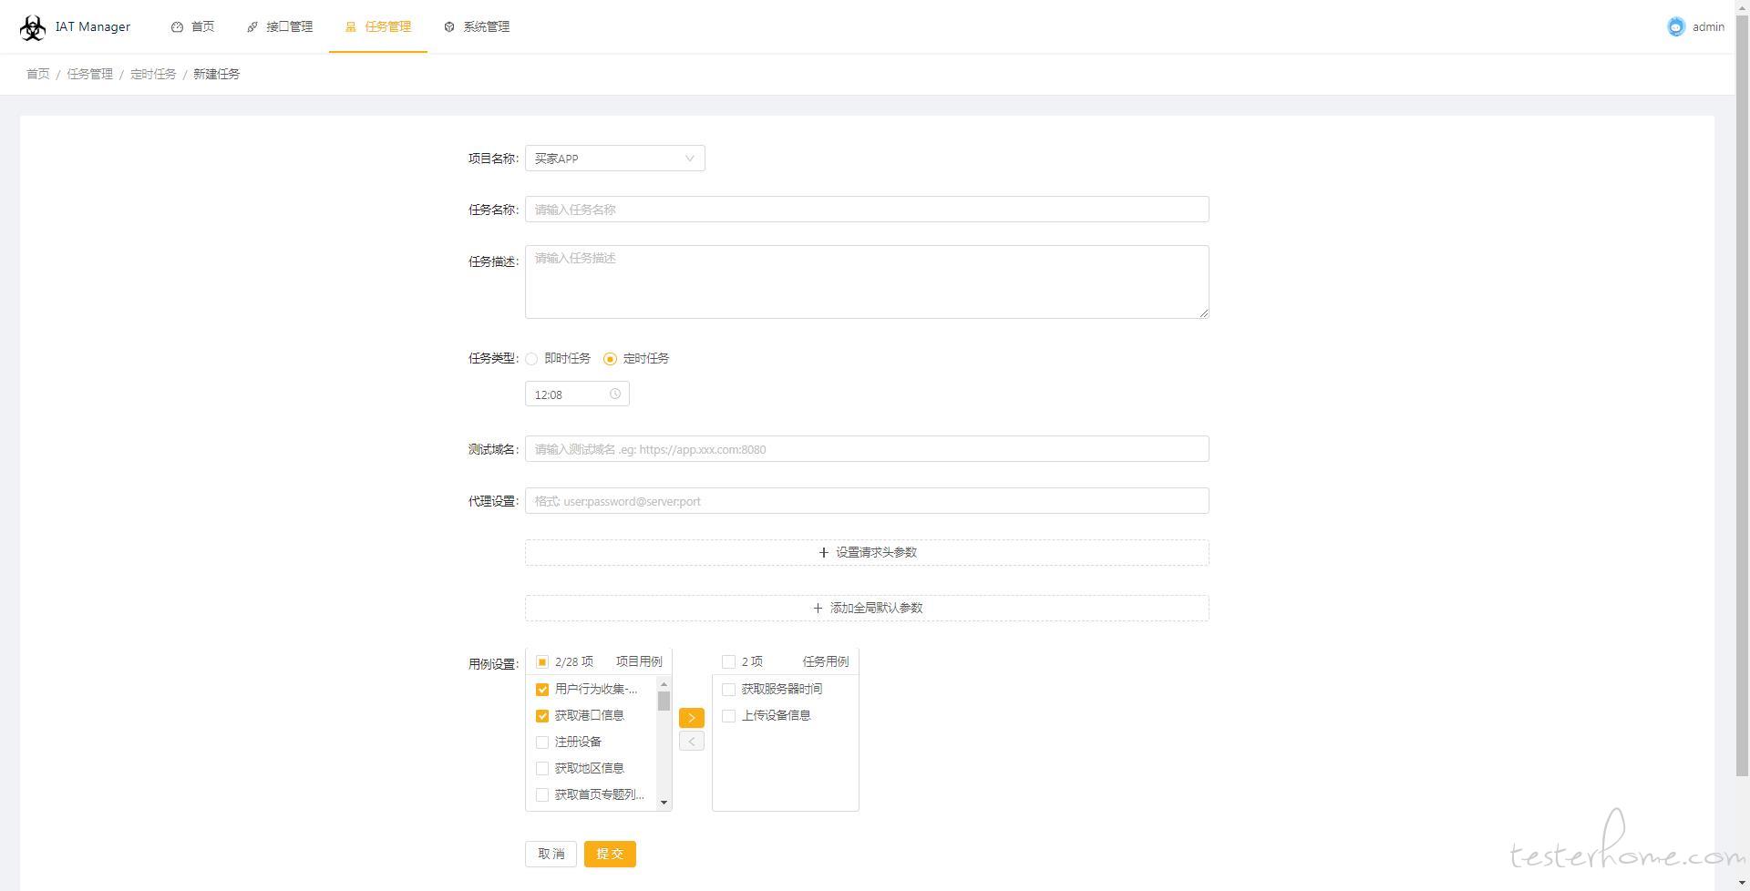This screenshot has height=891, width=1750.
Task: Open the 系统管理 menu
Action: pyautogui.click(x=477, y=27)
